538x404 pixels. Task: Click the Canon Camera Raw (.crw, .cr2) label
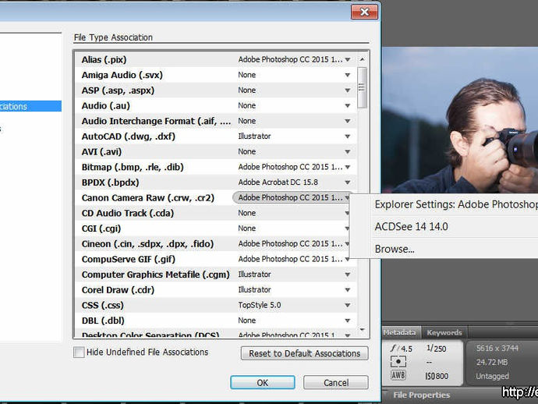click(148, 198)
